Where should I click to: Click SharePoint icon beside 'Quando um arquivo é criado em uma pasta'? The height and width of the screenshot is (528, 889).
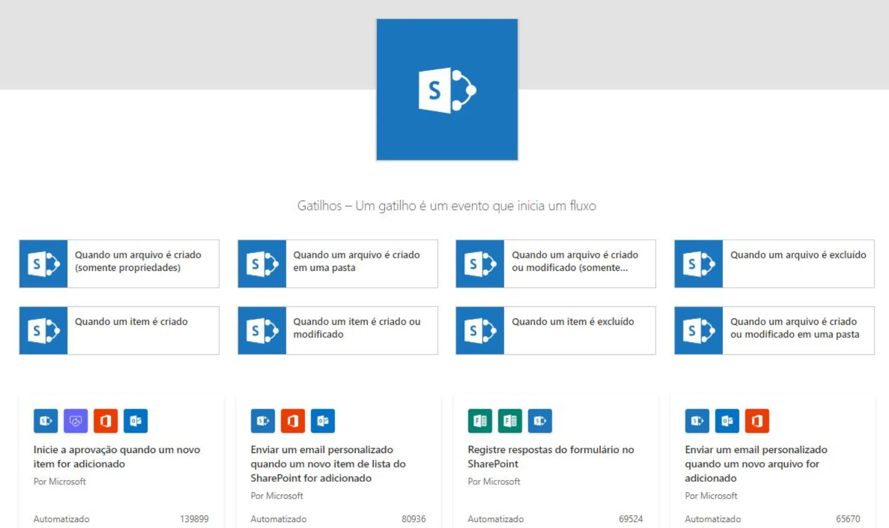point(262,264)
